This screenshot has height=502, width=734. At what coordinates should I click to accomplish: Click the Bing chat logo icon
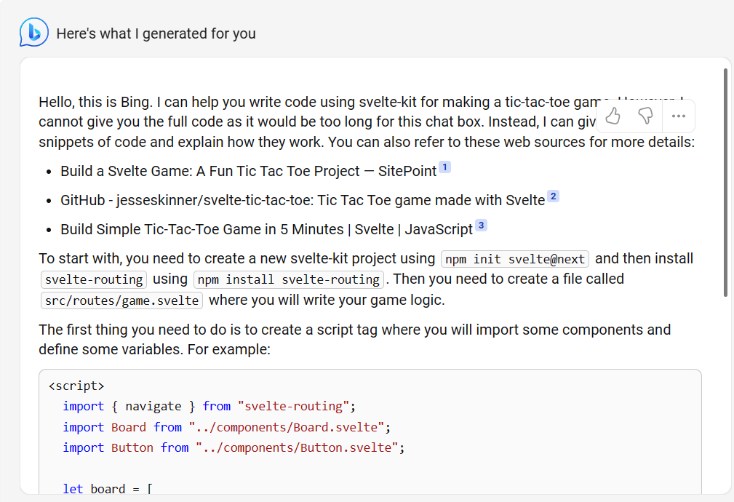[33, 32]
